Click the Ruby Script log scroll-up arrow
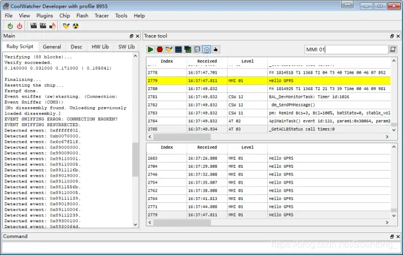The image size is (403, 255). point(135,56)
